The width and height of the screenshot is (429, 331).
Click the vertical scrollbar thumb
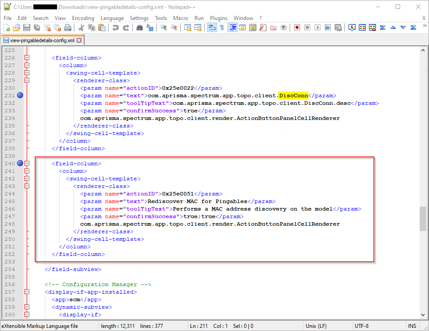point(422,219)
